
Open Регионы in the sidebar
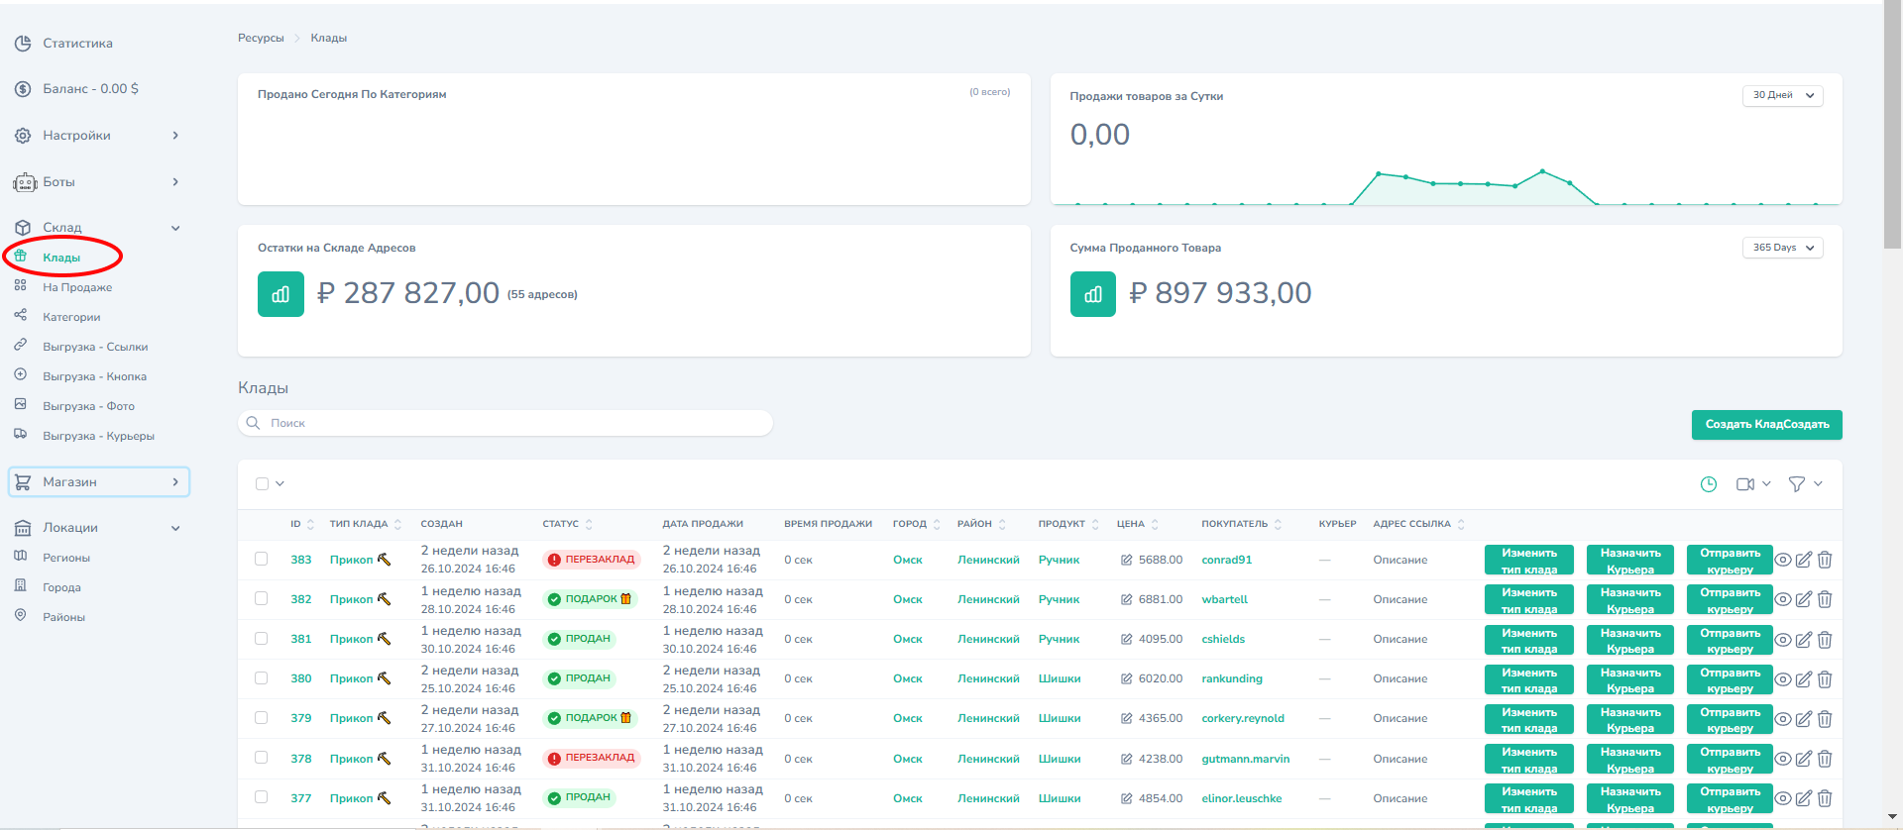(66, 558)
